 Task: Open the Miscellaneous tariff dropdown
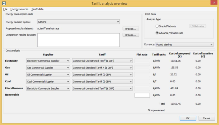point(102,88)
